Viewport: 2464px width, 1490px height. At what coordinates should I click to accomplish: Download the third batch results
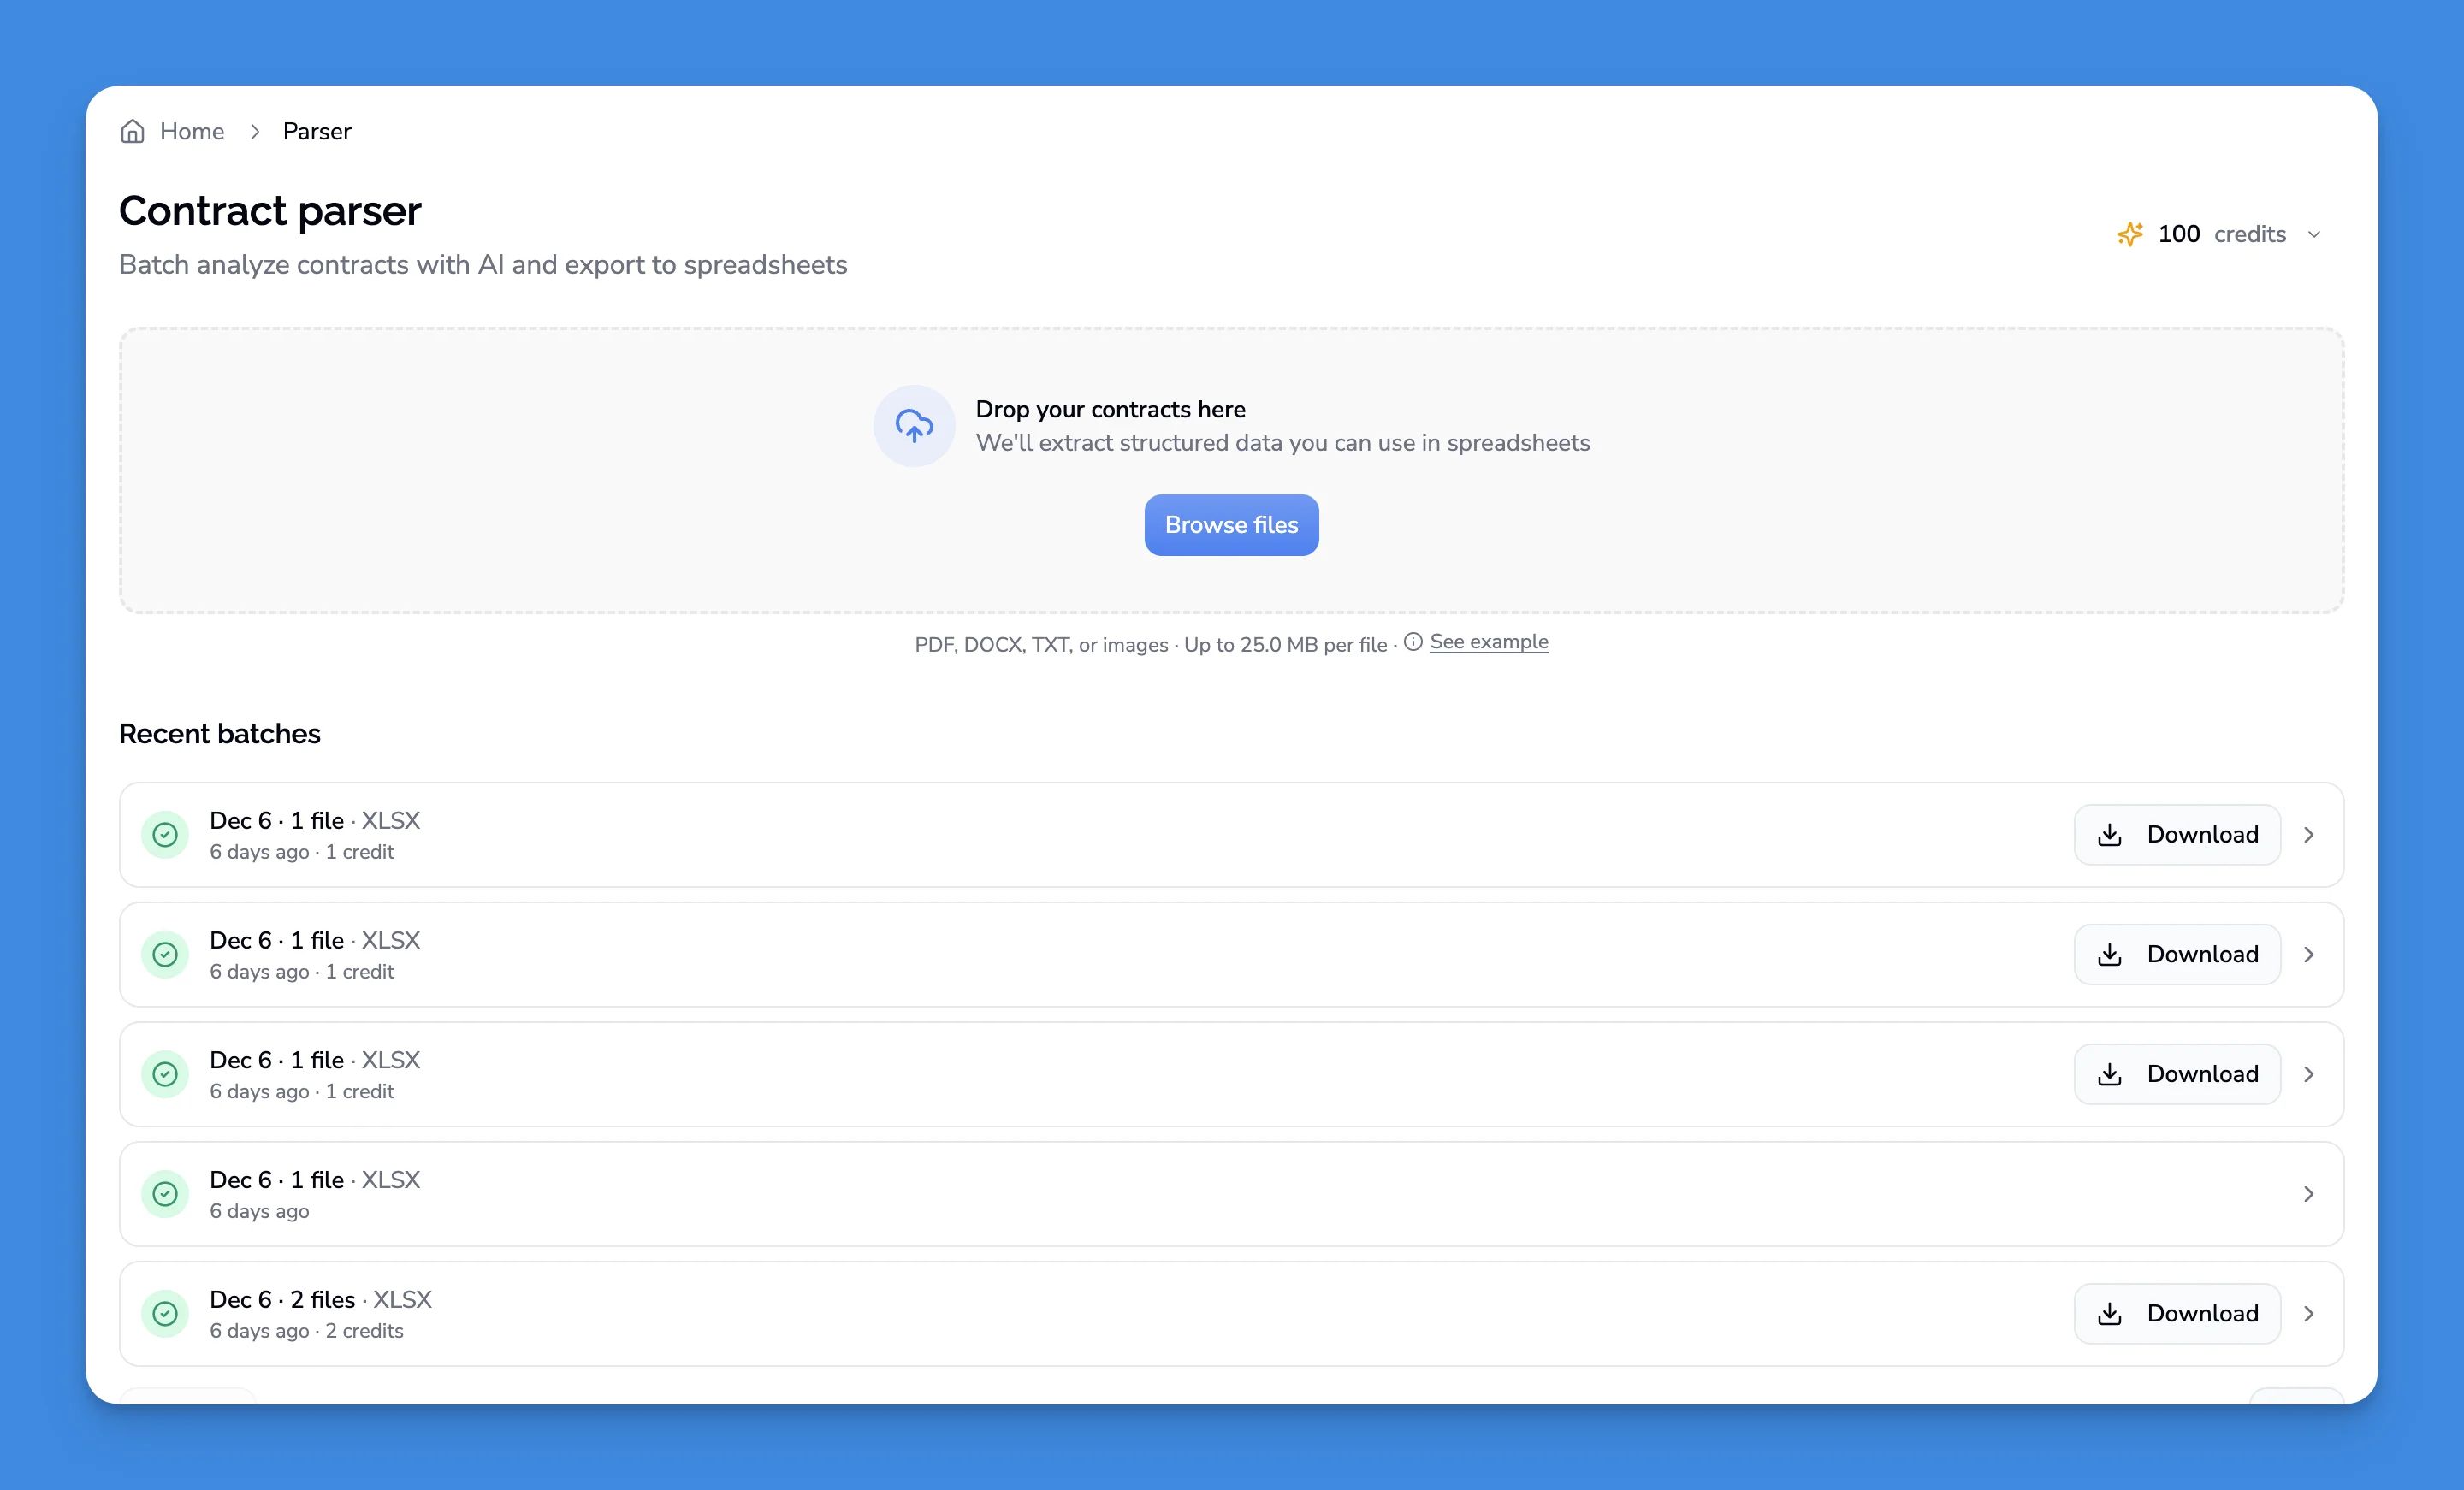pos(2177,1073)
